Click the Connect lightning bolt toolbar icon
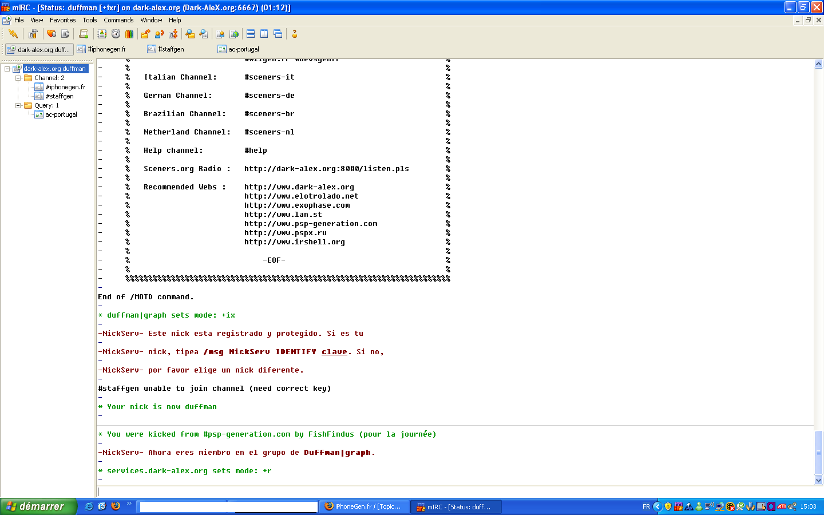Viewport: 824px width, 515px height. click(x=13, y=34)
